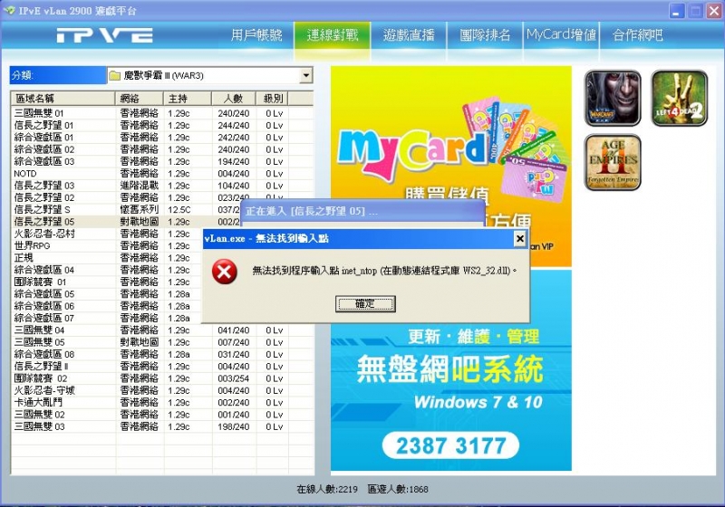
Task: Sort by 級別 column header
Action: point(273,99)
